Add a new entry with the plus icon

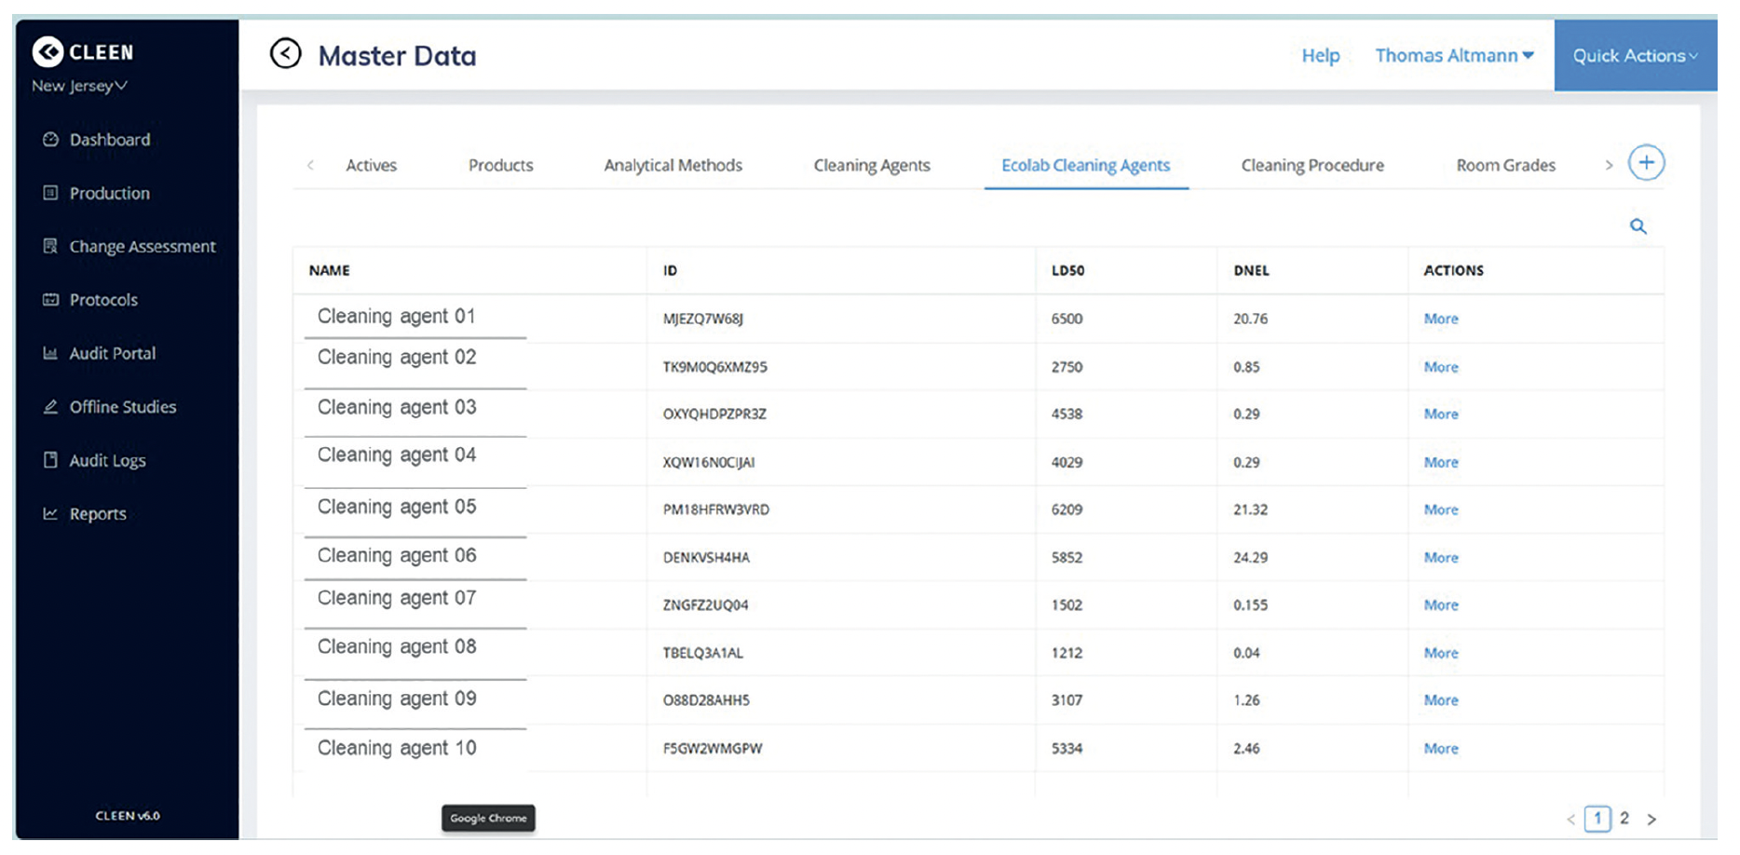coord(1647,161)
